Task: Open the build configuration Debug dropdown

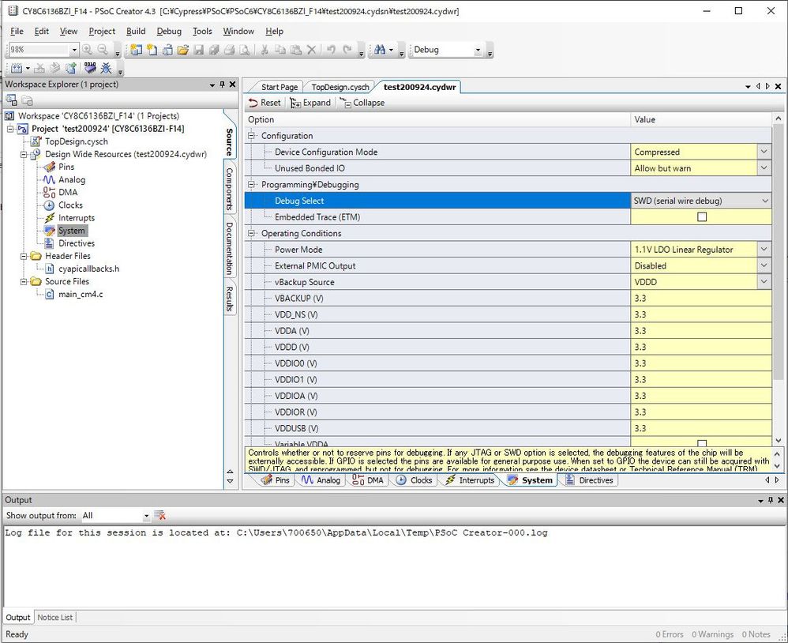Action: point(478,50)
